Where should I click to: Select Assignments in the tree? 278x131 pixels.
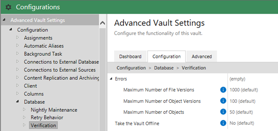tap(38, 38)
